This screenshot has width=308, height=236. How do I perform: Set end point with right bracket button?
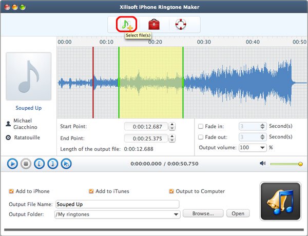point(52,164)
